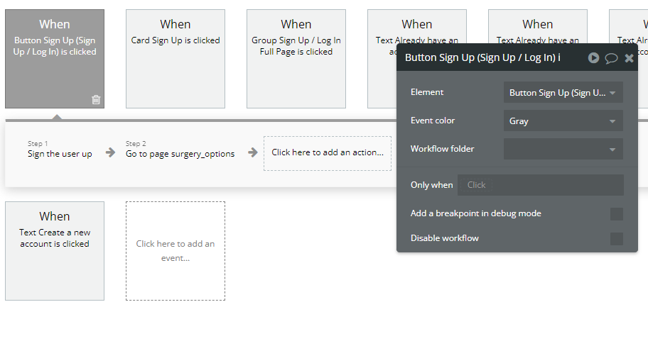
Task: Close the Button Sign Up property panel
Action: 629,58
